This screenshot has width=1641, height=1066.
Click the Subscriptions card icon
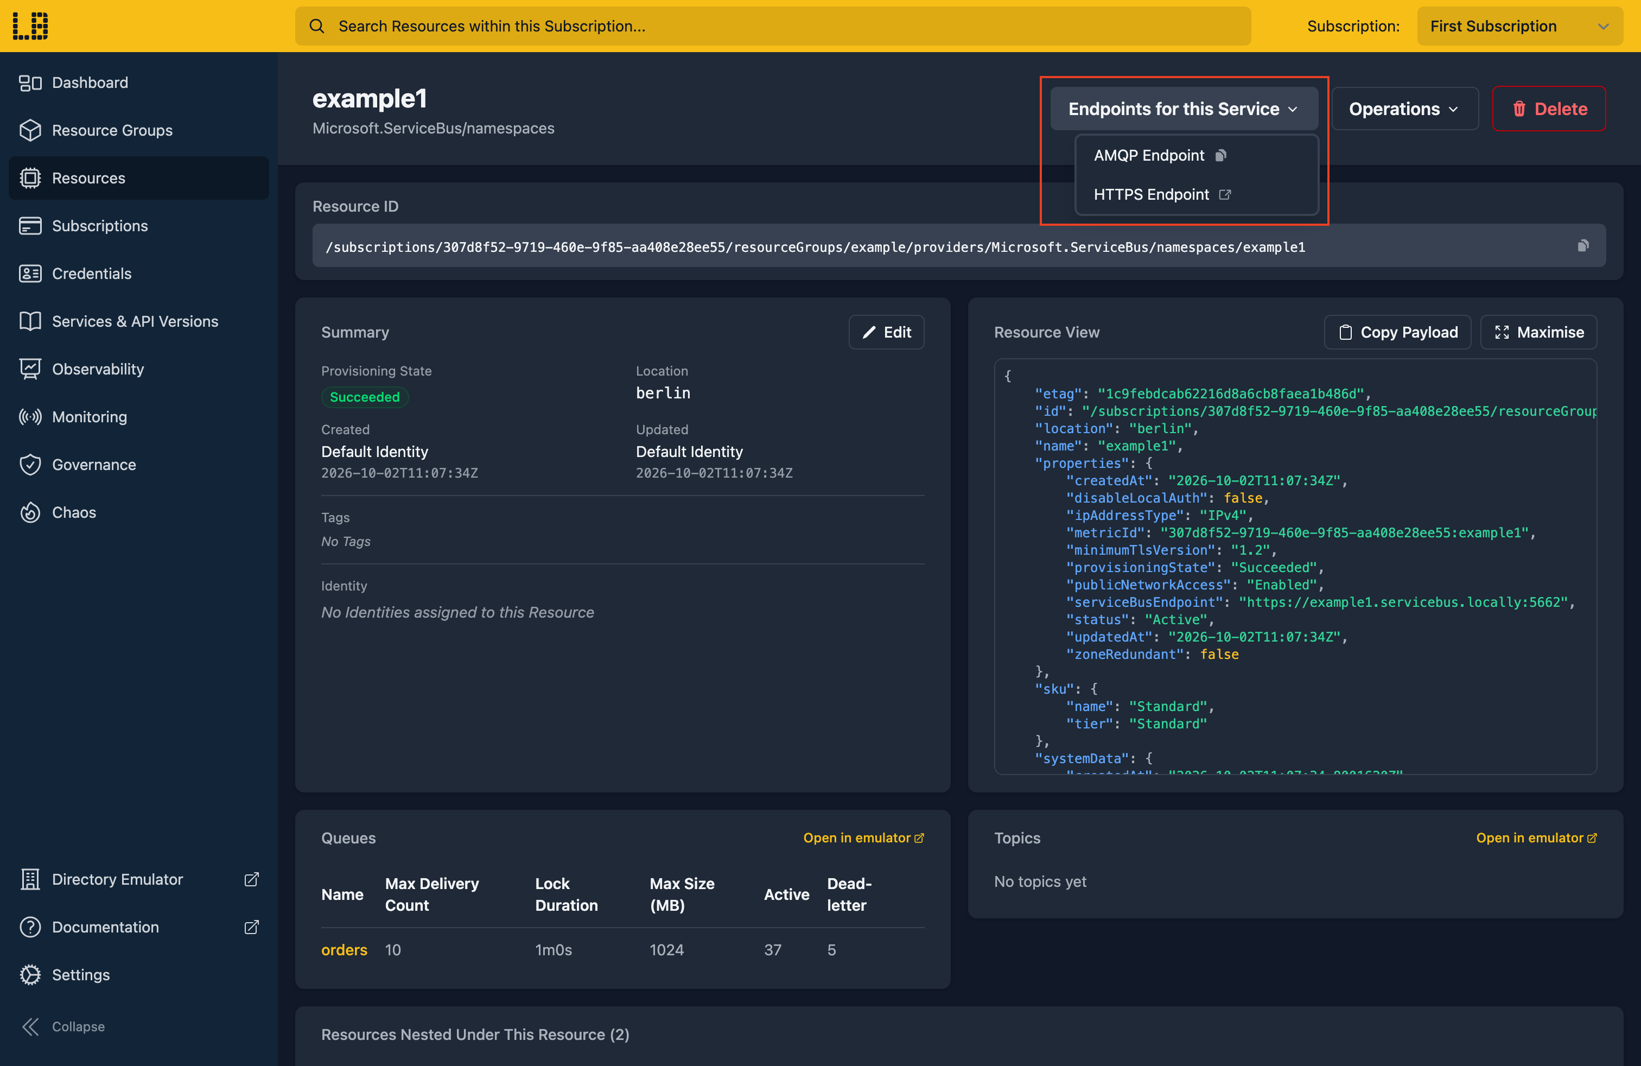30,225
